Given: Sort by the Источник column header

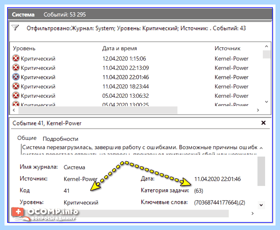Looking at the screenshot, I should (228, 48).
